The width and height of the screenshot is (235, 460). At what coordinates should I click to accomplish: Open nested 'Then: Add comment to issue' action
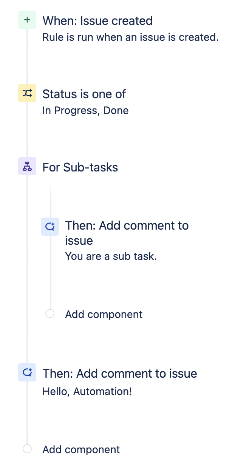pyautogui.click(x=127, y=233)
